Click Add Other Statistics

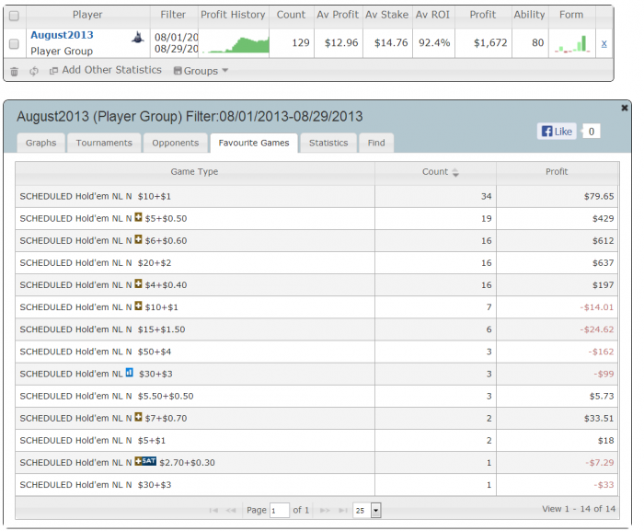point(106,70)
